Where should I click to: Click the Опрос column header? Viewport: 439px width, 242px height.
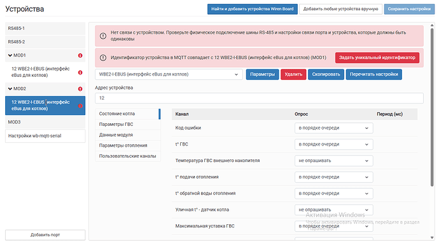301,114
